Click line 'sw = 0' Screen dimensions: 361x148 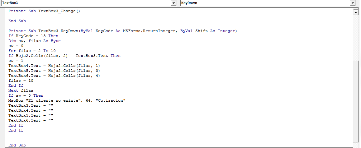[x=16, y=46]
